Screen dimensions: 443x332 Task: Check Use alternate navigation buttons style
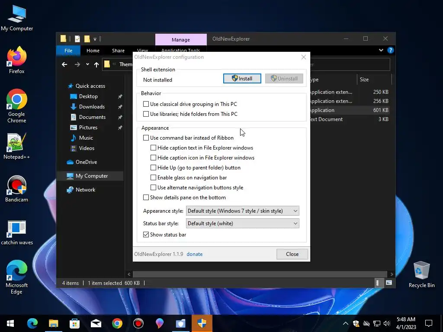click(153, 188)
